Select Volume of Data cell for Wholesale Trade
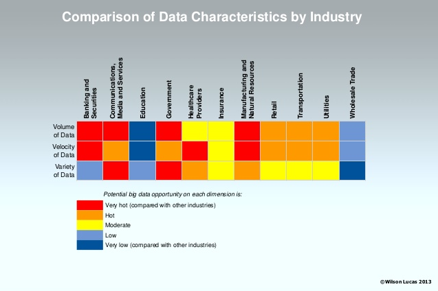This screenshot has height=291, width=438. point(352,130)
